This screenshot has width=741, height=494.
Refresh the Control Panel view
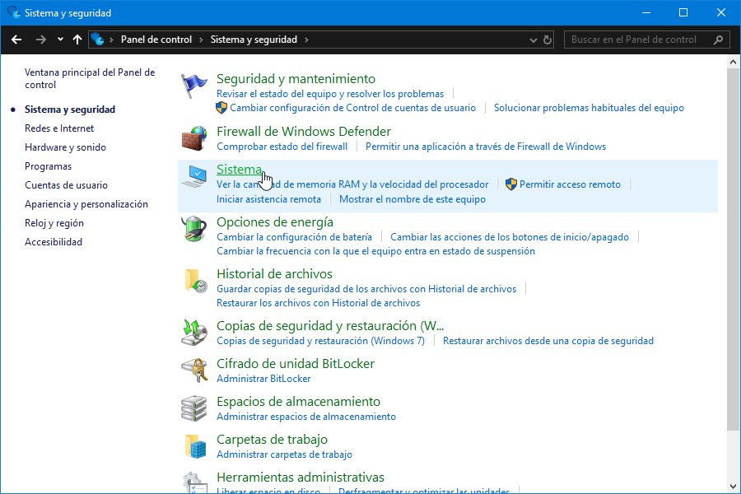pyautogui.click(x=548, y=40)
